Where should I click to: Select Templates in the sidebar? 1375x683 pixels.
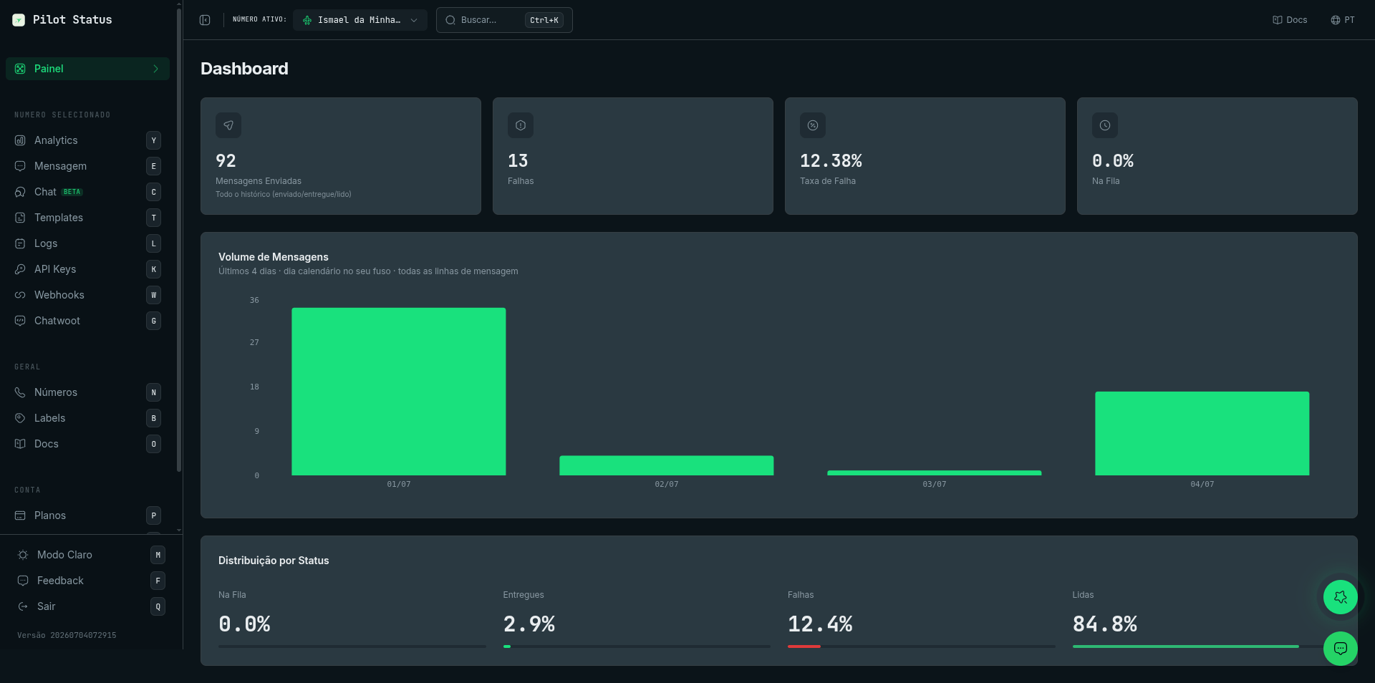(87, 218)
